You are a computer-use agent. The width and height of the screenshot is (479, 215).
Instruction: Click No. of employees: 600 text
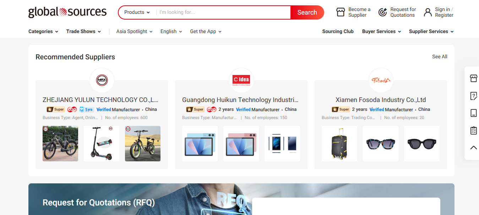[x=126, y=118]
